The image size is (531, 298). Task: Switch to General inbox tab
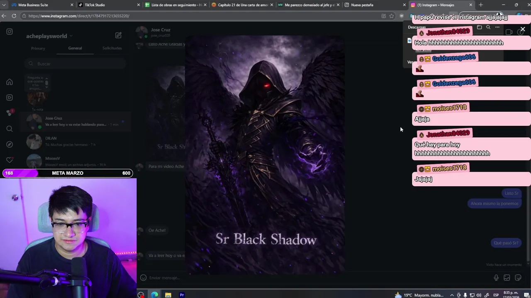75,48
